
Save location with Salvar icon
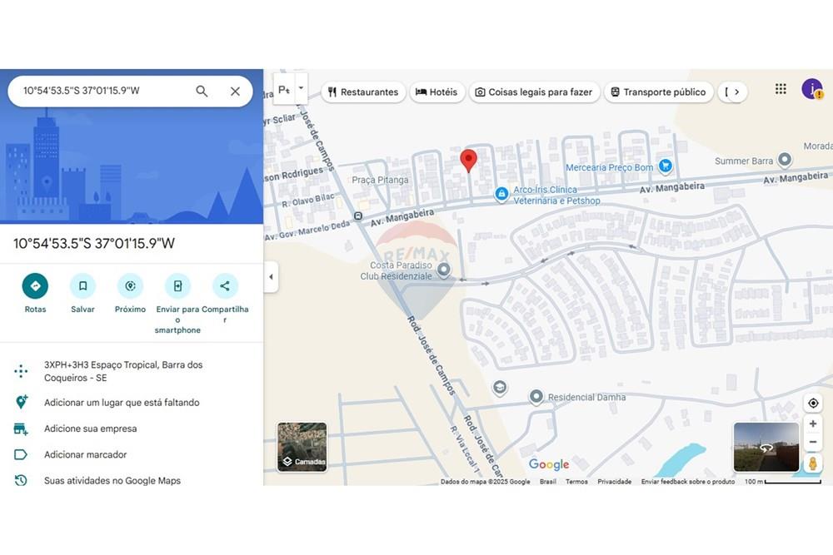click(82, 286)
